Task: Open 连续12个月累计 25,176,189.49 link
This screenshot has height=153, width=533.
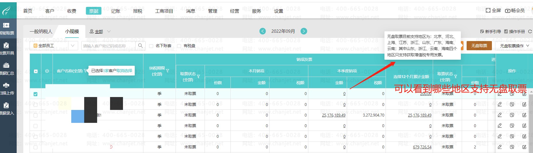Action: (x=420, y=115)
